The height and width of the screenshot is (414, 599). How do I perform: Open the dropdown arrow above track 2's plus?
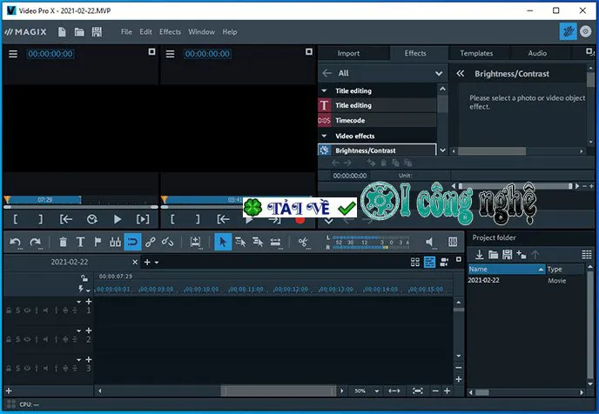point(78,331)
